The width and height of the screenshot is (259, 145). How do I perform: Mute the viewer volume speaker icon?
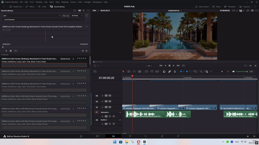[234, 72]
